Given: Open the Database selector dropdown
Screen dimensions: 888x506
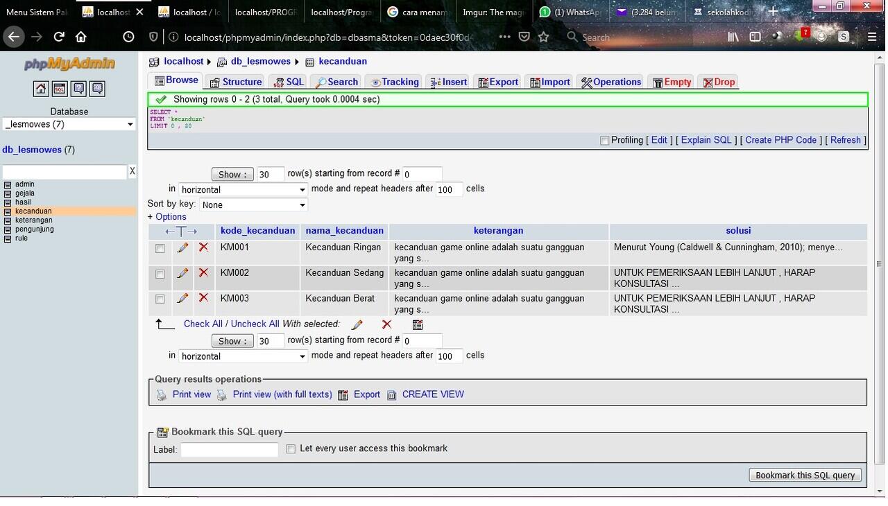Looking at the screenshot, I should (69, 124).
